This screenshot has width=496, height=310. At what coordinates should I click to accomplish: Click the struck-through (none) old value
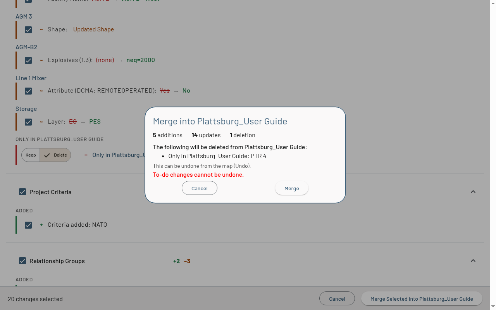[105, 60]
